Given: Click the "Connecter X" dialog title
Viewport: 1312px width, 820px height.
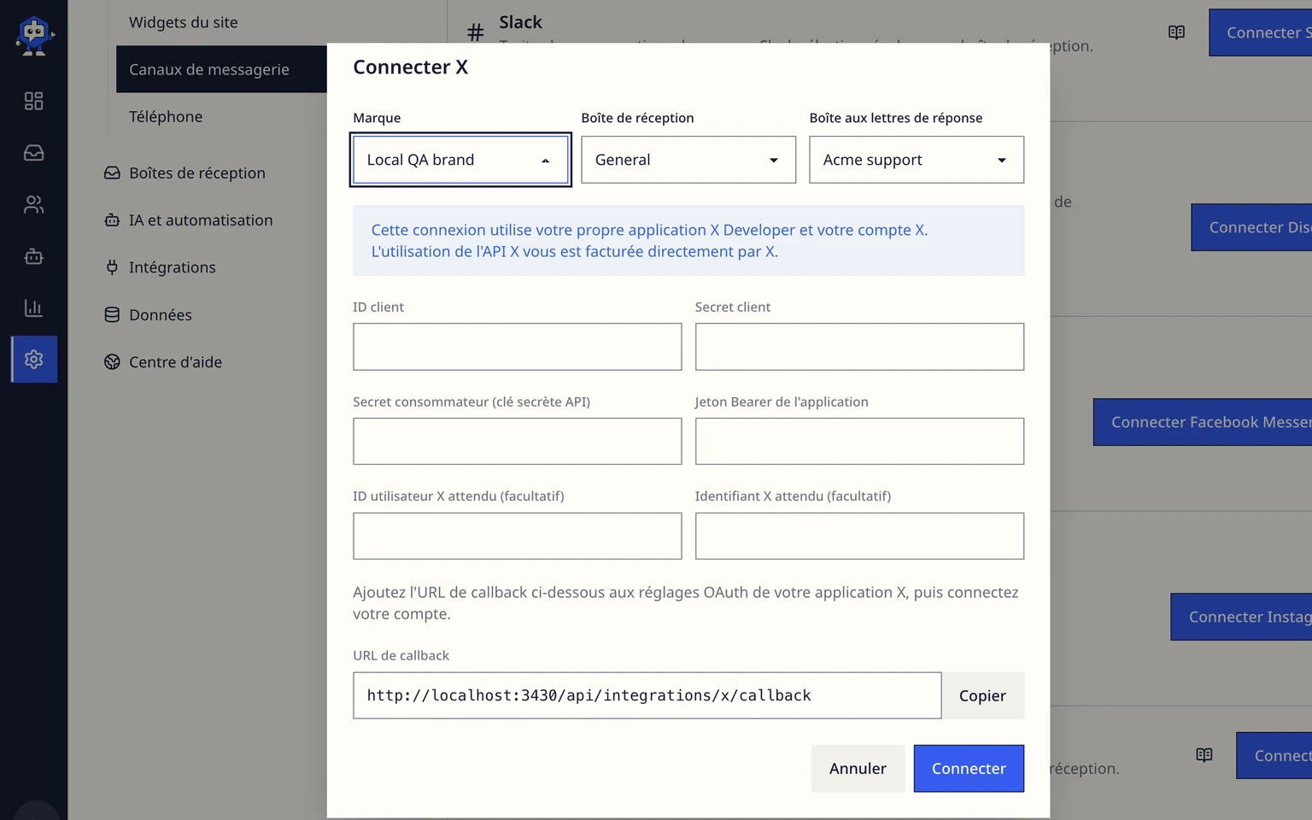Looking at the screenshot, I should 411,67.
